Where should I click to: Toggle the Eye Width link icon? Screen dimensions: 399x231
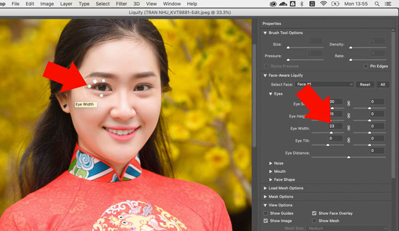click(x=349, y=128)
